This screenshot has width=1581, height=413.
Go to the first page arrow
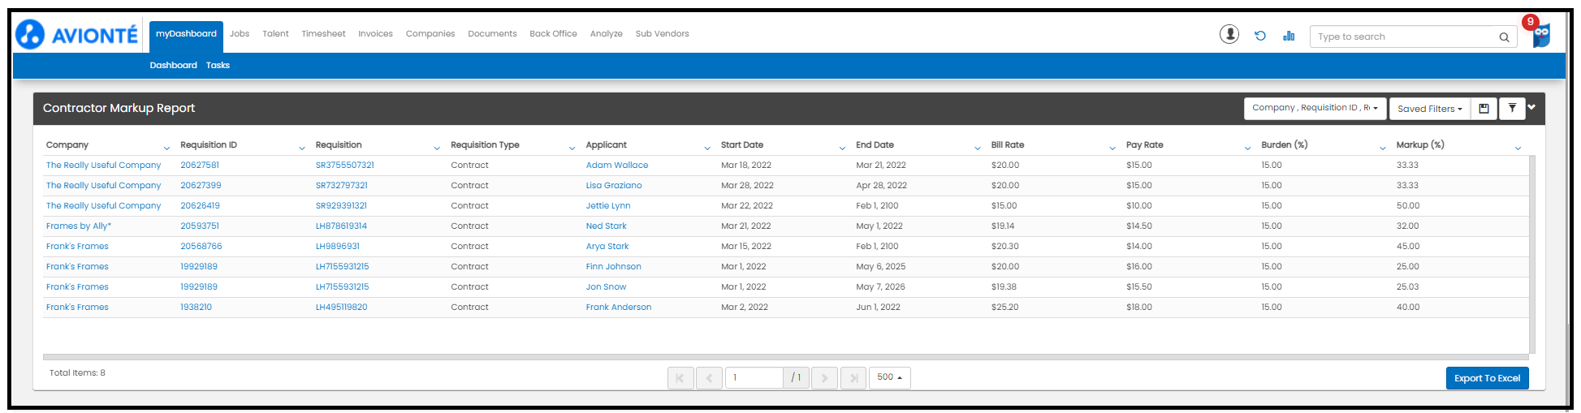point(680,378)
